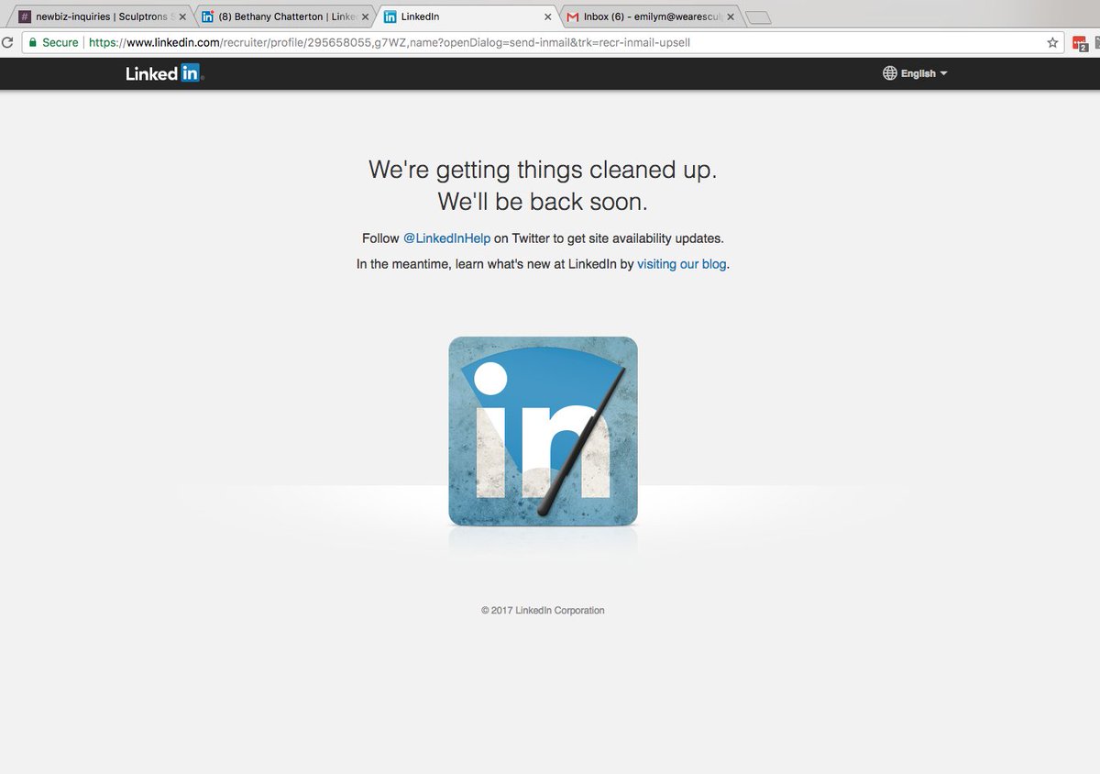Bookmark this page with the star icon
Viewport: 1100px width, 774px height.
[x=1052, y=42]
